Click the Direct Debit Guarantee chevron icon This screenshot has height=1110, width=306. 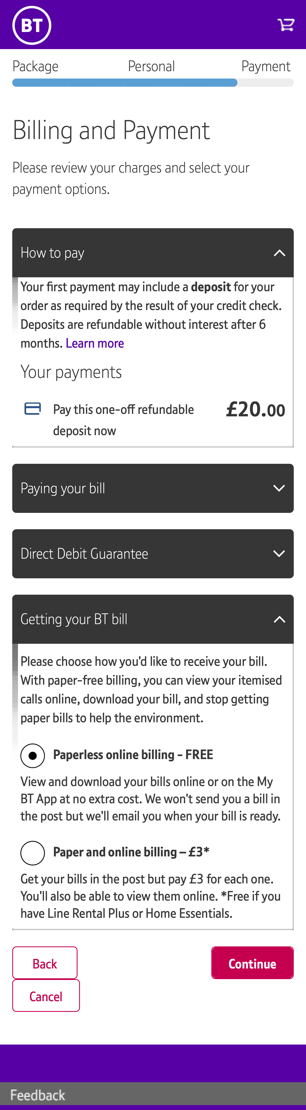[279, 553]
